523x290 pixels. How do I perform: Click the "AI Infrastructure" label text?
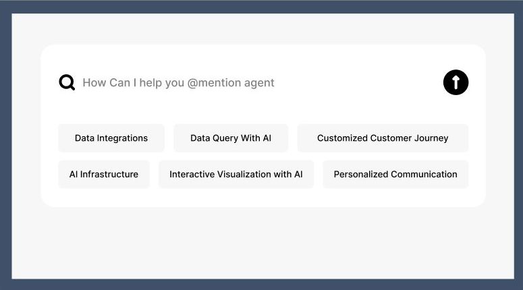(104, 175)
